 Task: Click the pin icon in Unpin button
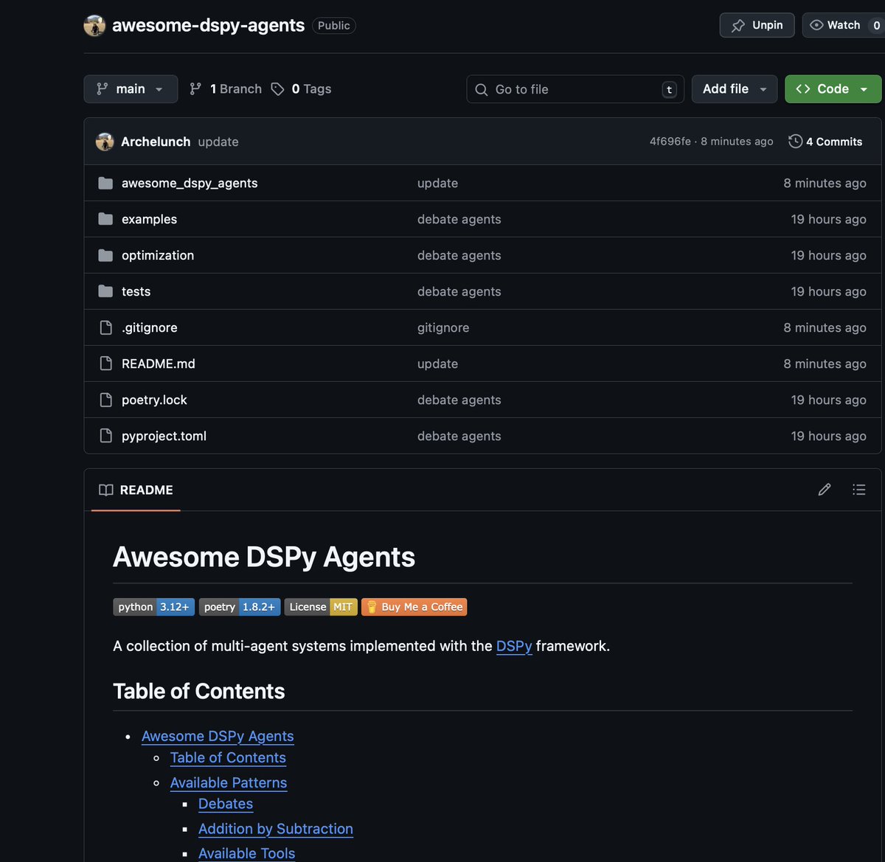pos(738,25)
